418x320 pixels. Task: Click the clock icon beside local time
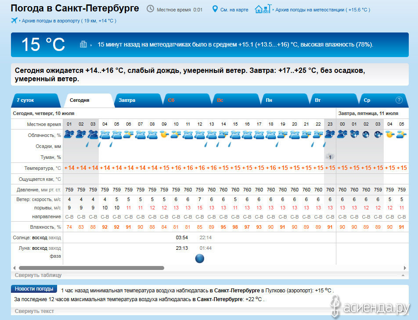pos(150,9)
